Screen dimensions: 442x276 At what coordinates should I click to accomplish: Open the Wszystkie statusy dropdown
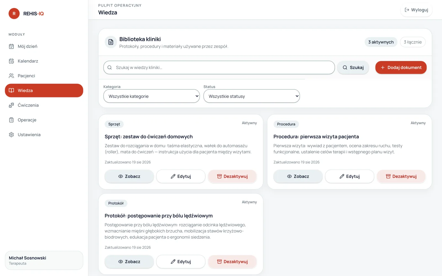(252, 96)
